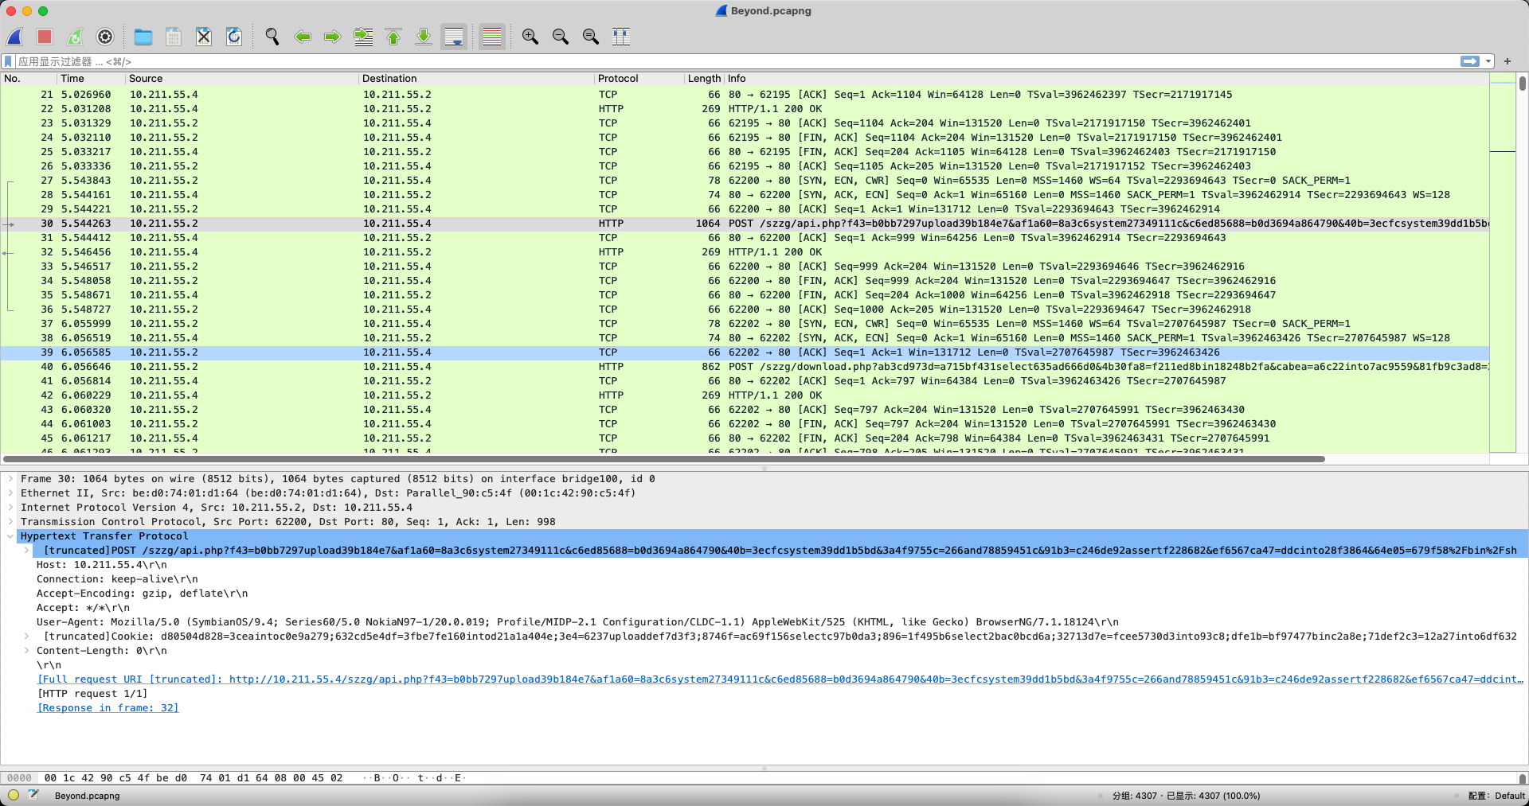
Task: Follow the Response in frame: 32 link
Action: (108, 708)
